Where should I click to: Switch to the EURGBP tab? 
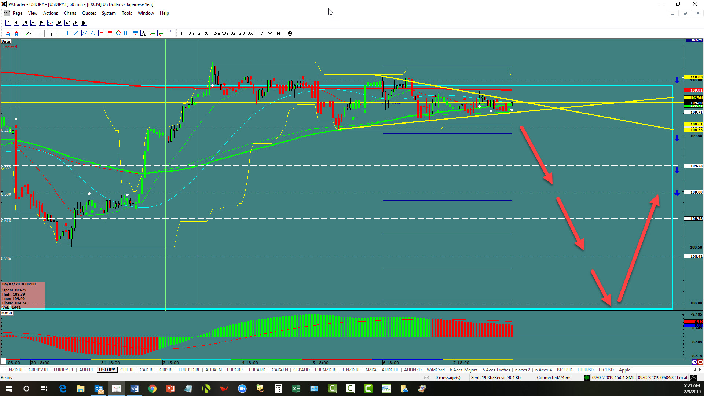point(235,370)
